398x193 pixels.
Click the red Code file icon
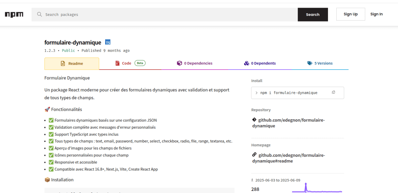tap(117, 63)
